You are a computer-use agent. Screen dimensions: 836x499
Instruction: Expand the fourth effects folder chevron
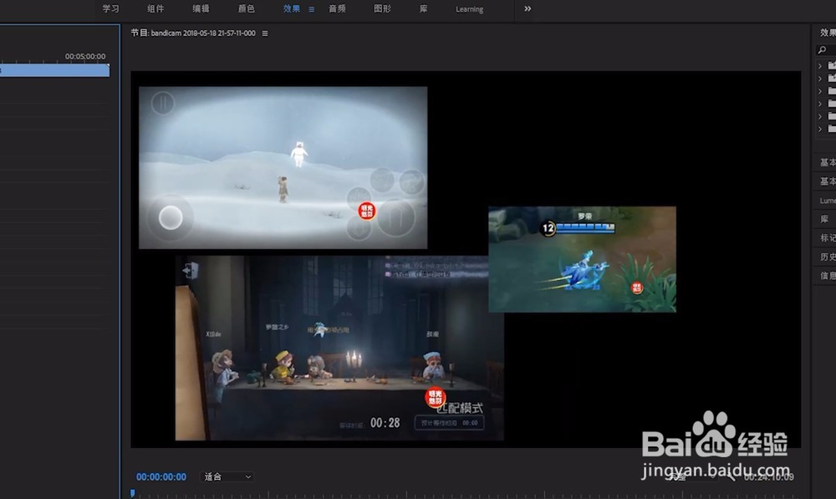coord(820,104)
